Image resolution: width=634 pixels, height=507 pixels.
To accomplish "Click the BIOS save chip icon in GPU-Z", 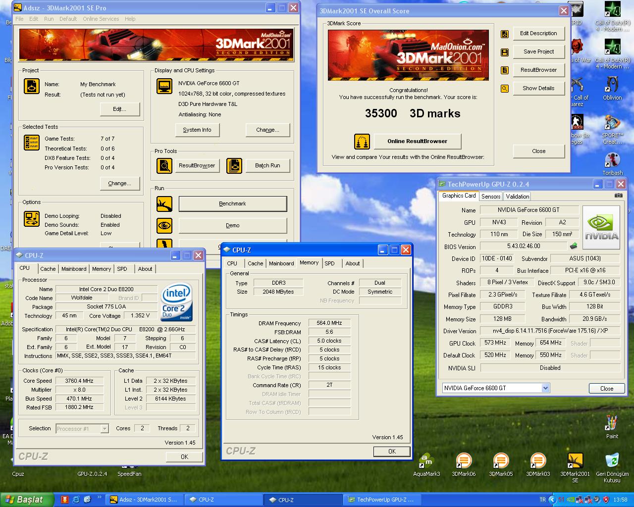I will click(574, 246).
